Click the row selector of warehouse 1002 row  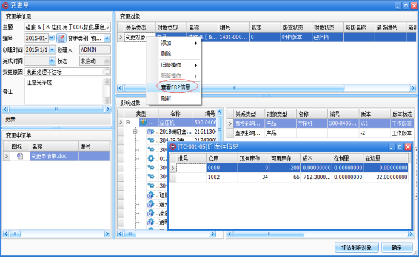click(x=173, y=177)
